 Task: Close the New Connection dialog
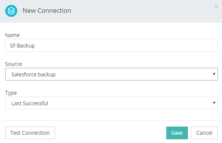pos(216,6)
